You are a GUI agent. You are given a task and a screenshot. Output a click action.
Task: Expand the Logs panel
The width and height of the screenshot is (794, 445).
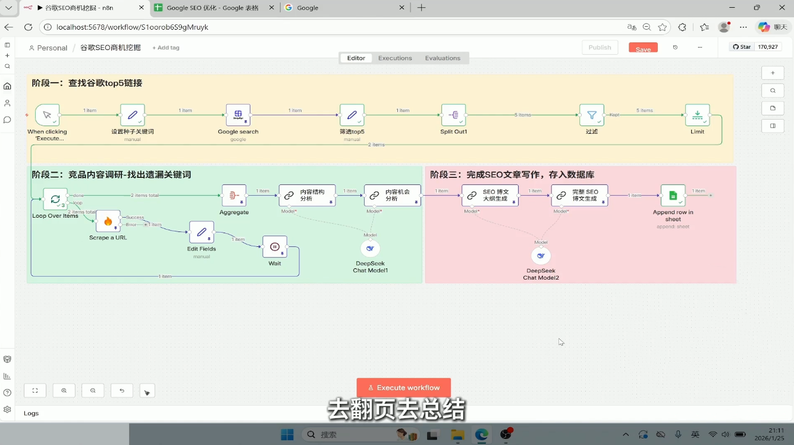click(x=31, y=413)
